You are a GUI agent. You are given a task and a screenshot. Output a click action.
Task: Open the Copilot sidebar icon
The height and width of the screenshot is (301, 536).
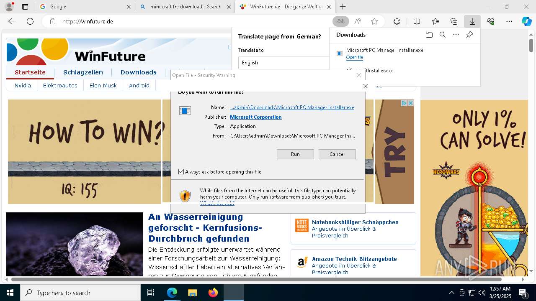[x=526, y=21]
